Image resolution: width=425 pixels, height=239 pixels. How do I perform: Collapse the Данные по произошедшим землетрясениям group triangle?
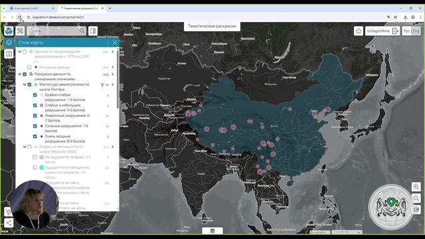(x=19, y=52)
